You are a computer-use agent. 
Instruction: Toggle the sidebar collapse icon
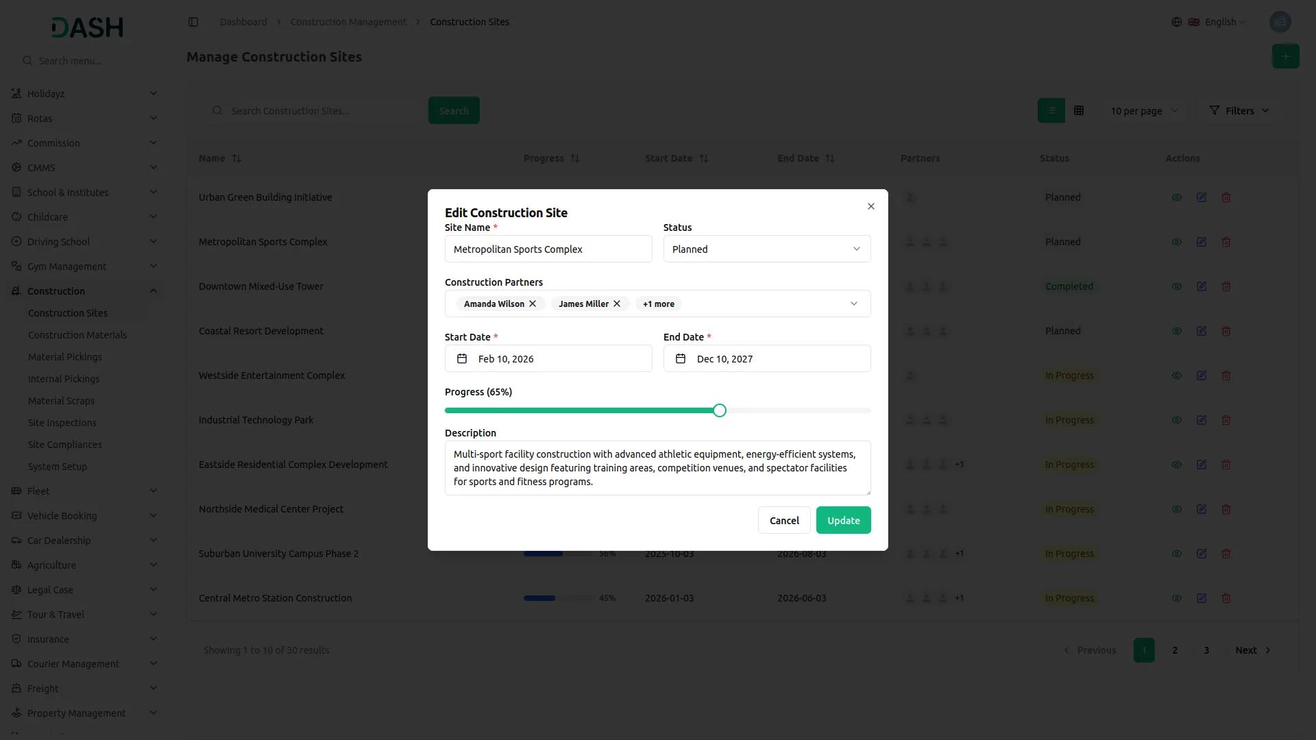[x=193, y=22]
